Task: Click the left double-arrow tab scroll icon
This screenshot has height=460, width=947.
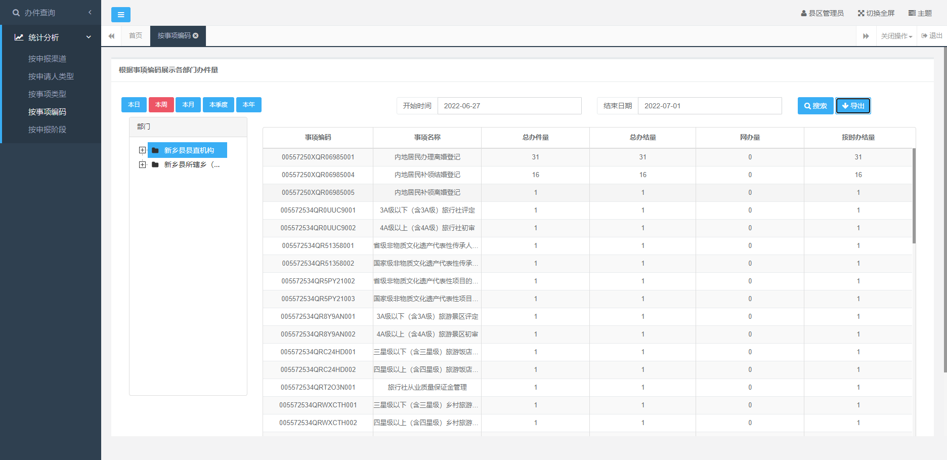Action: tap(111, 36)
